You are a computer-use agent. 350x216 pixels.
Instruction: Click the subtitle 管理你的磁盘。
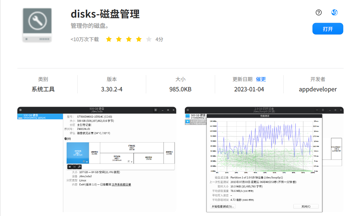[x=90, y=26]
